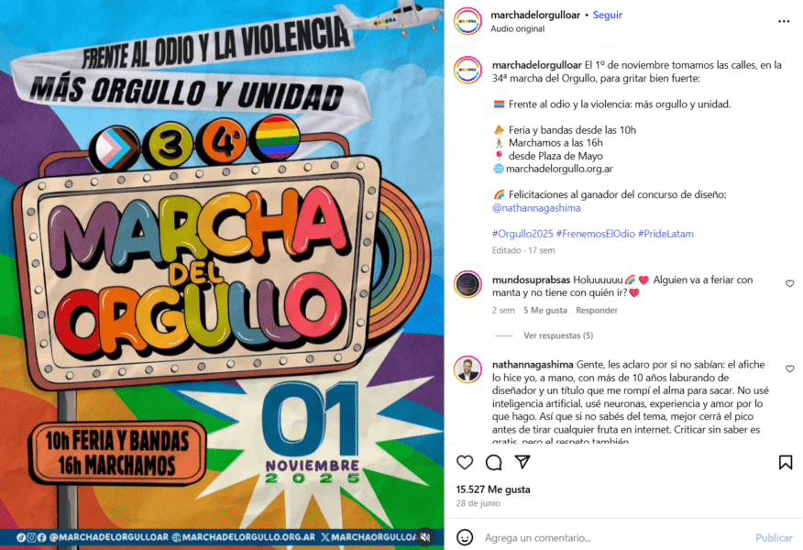This screenshot has height=550, width=803.
Task: Like the post with heart icon
Action: point(465,462)
